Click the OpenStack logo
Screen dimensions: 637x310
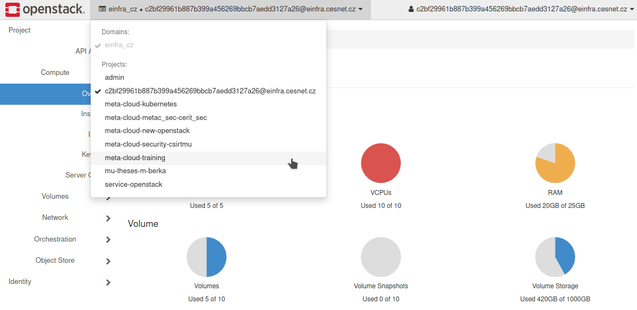point(45,9)
